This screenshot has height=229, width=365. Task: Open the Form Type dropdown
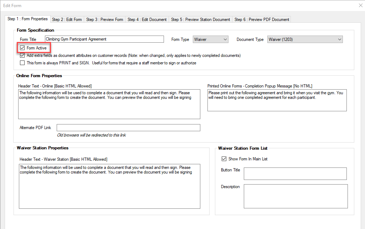click(210, 39)
